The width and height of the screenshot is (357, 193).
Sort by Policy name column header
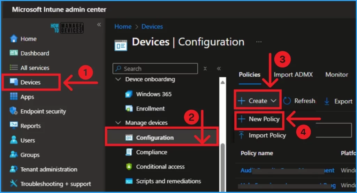(257, 153)
